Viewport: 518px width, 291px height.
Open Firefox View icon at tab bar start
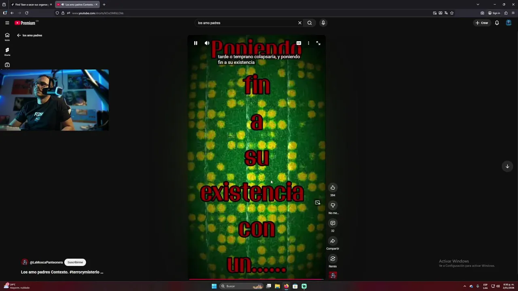click(x=4, y=4)
